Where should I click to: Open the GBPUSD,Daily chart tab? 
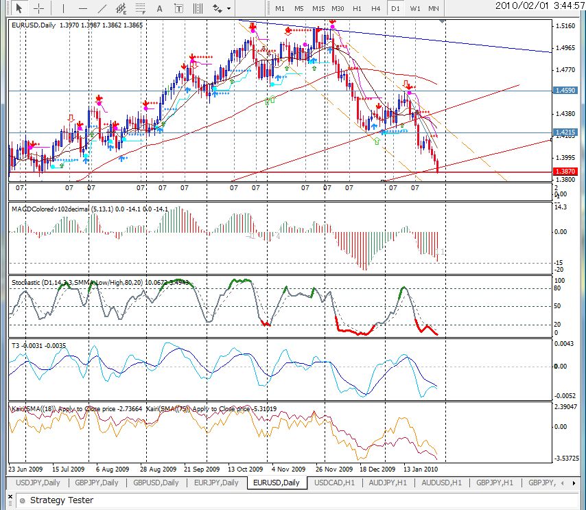click(156, 483)
